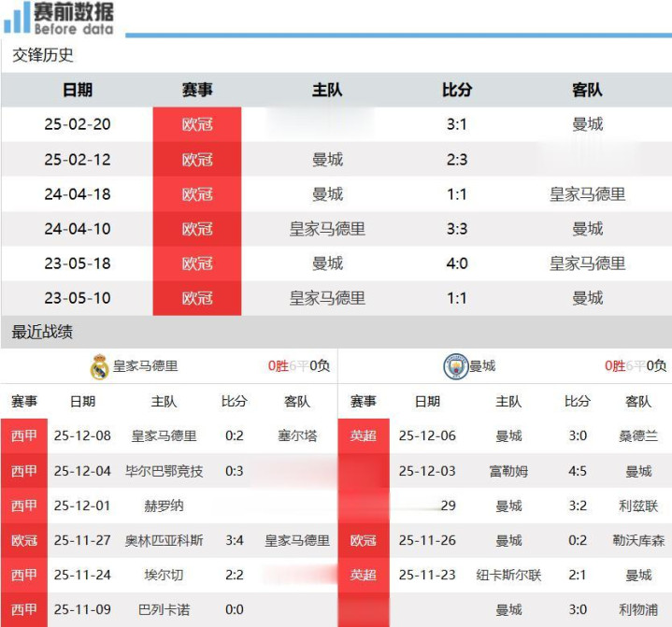The height and width of the screenshot is (627, 672).
Task: Click the 2:3 score on 25-02-12
Action: (457, 160)
